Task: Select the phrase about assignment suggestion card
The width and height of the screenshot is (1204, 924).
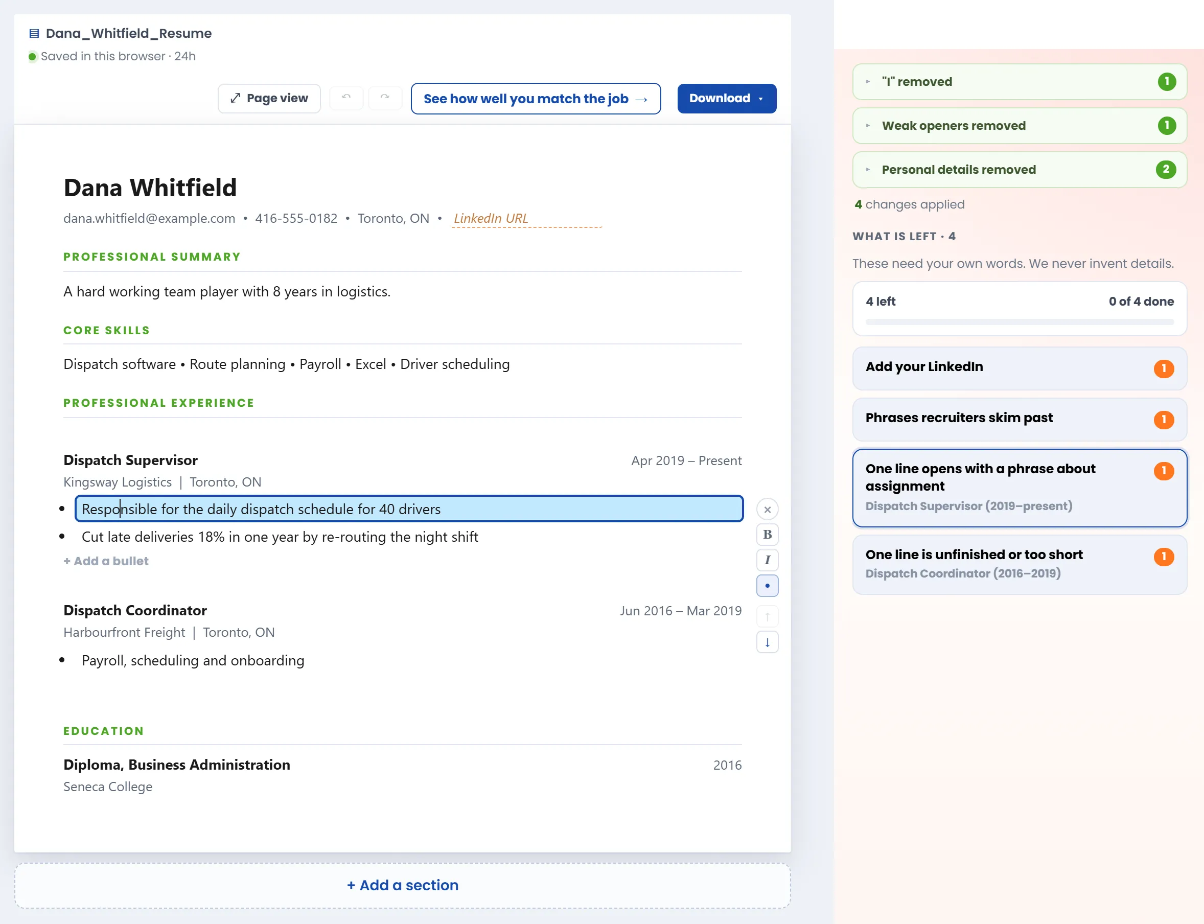Action: (x=1019, y=488)
